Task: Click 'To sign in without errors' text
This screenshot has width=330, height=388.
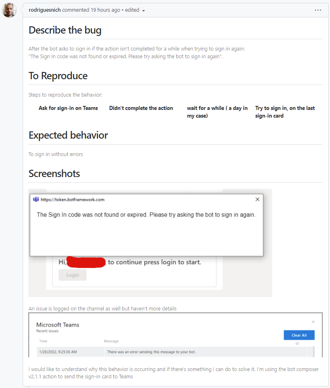Action: coord(56,154)
